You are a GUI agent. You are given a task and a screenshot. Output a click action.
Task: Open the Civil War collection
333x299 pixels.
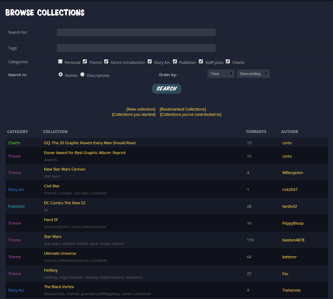coord(52,186)
